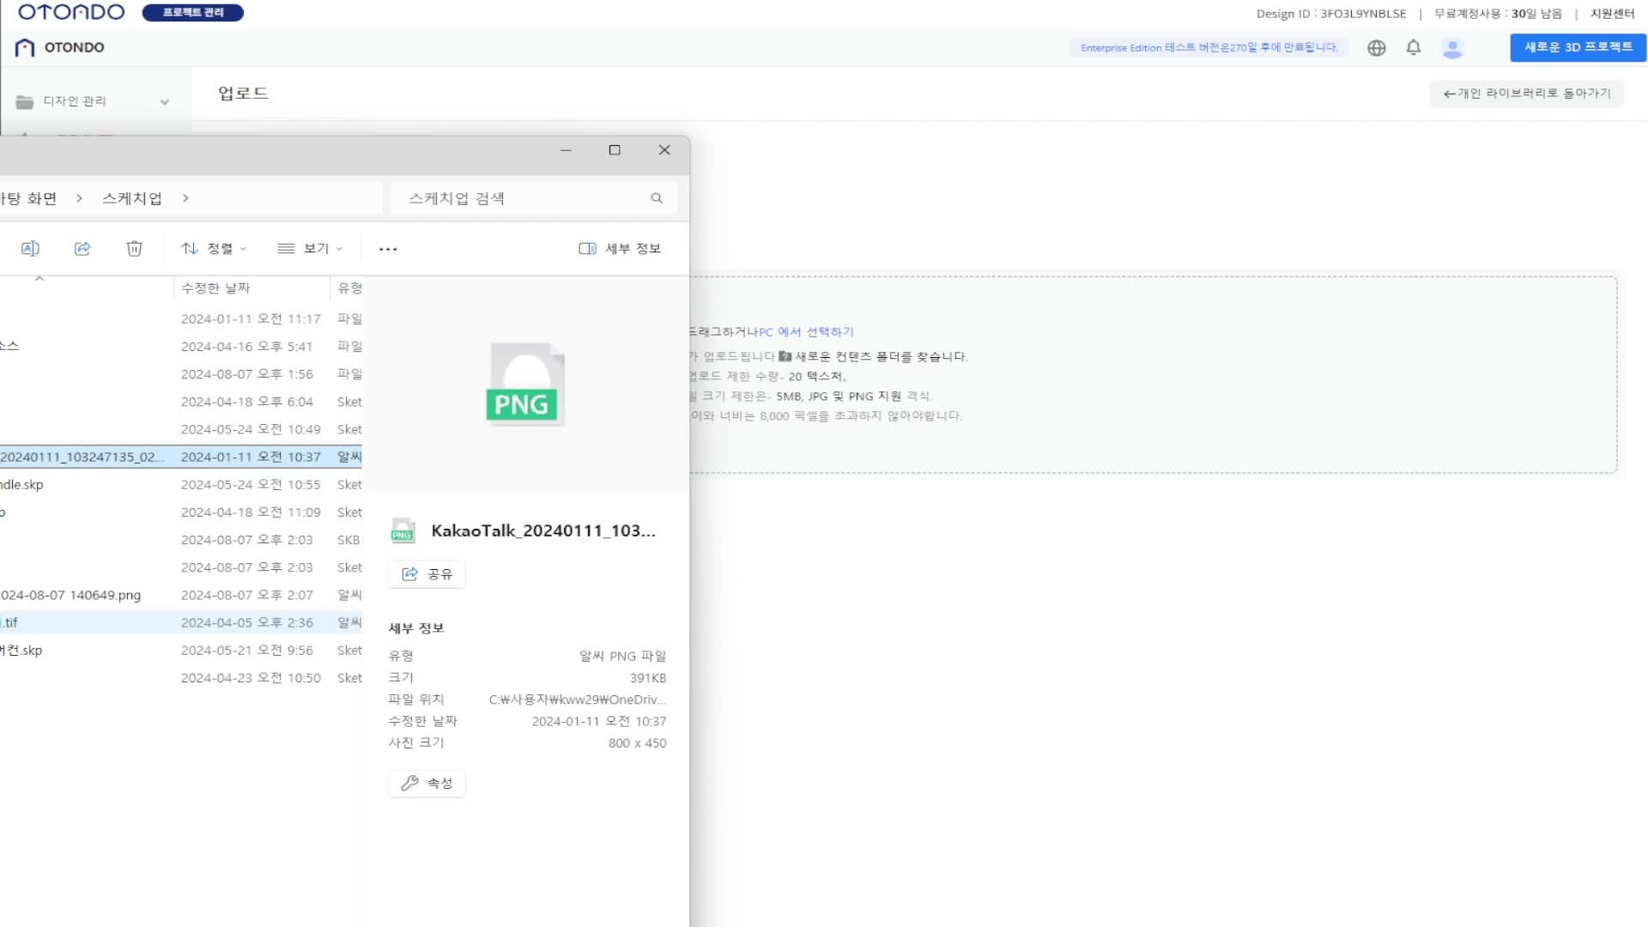Toggle the 세부 정보 details pane

[x=620, y=248]
